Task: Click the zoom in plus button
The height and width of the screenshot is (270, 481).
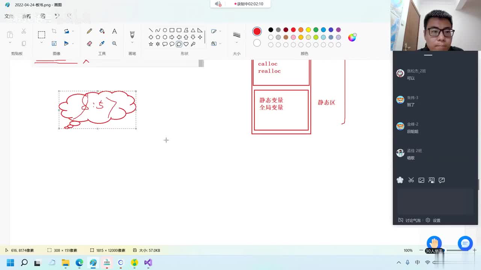Action: pyautogui.click(x=475, y=250)
